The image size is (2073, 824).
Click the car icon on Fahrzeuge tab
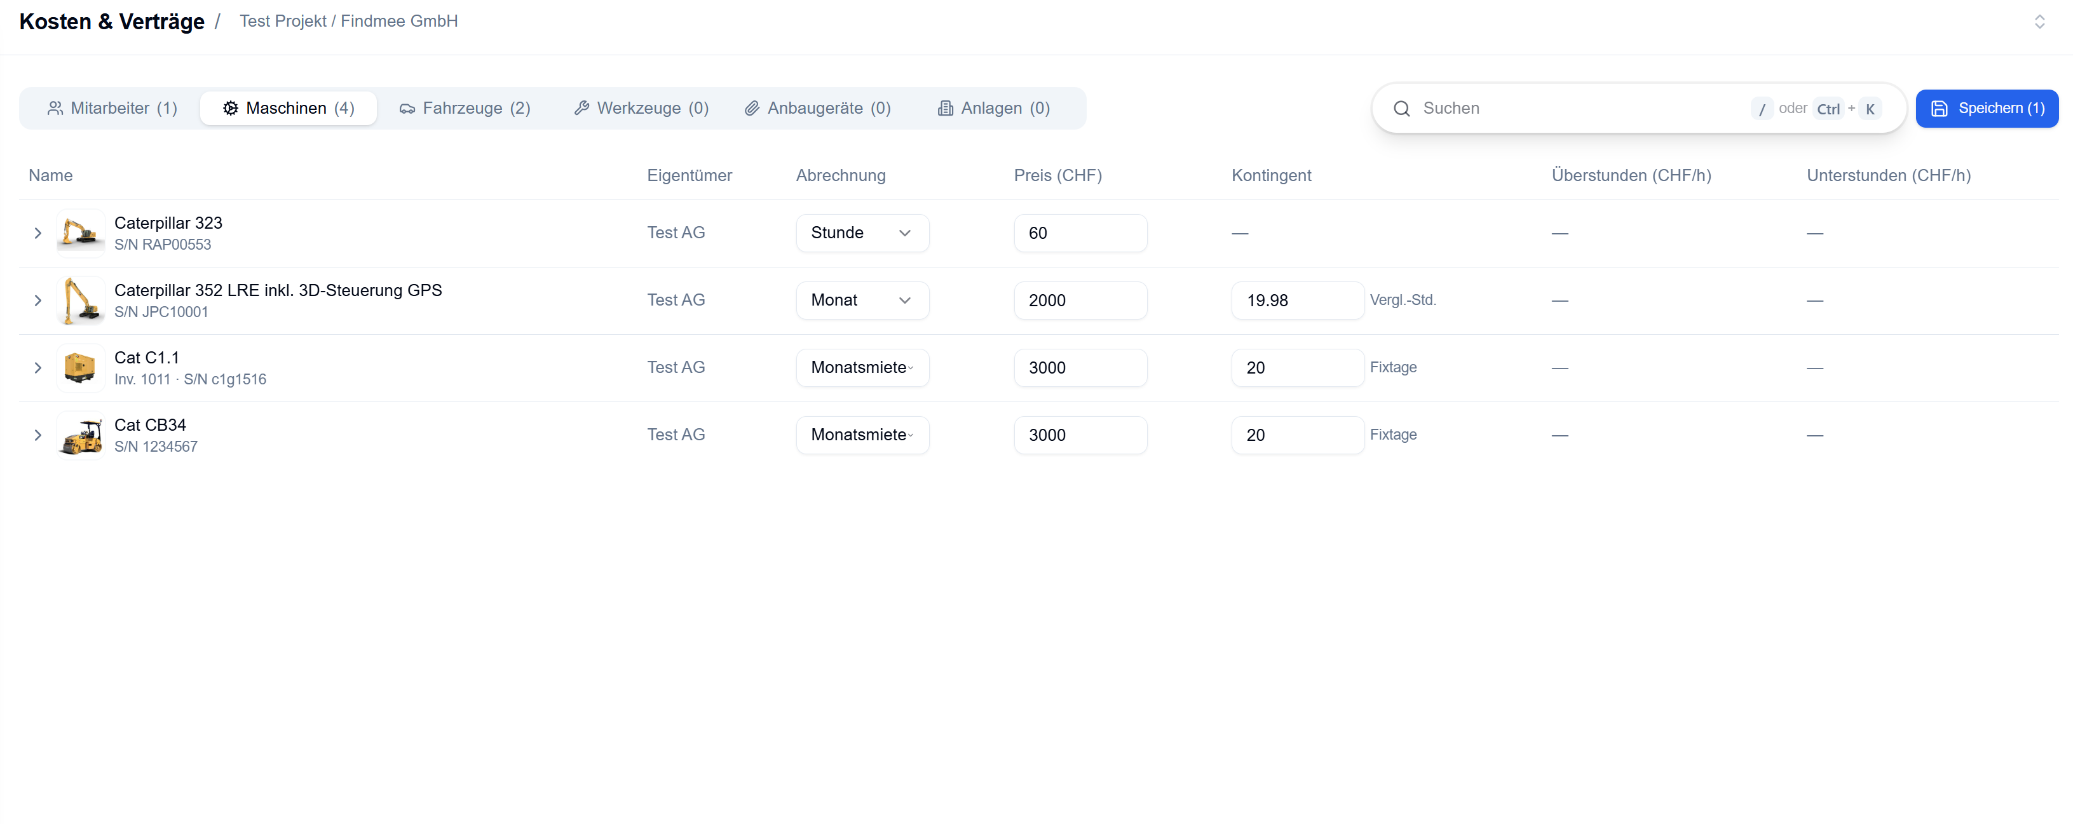click(x=407, y=109)
